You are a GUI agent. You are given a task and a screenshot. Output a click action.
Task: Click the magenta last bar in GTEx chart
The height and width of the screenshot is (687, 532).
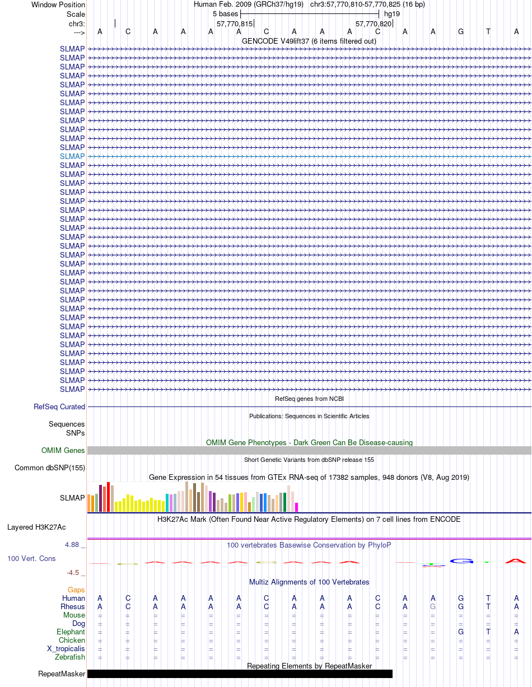click(297, 507)
